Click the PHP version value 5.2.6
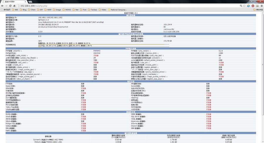The width and height of the screenshot is (264, 143). click(221, 51)
